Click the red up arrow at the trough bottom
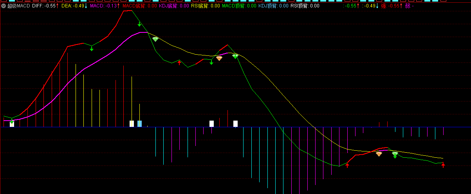Image resolution: width=471 pixels, height=194 pixels. pos(347,165)
